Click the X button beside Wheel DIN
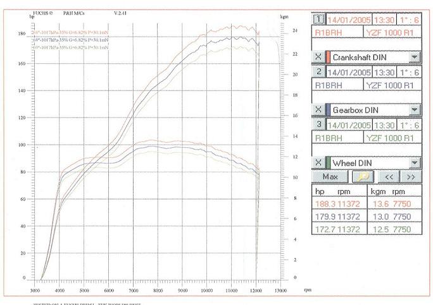The width and height of the screenshot is (433, 305). click(318, 162)
